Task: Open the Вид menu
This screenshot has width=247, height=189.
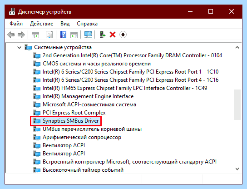Action: click(x=65, y=24)
